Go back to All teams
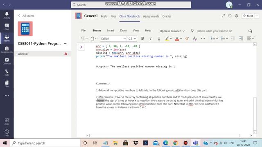Viewport: 262px width, 147px height. pos(26,16)
